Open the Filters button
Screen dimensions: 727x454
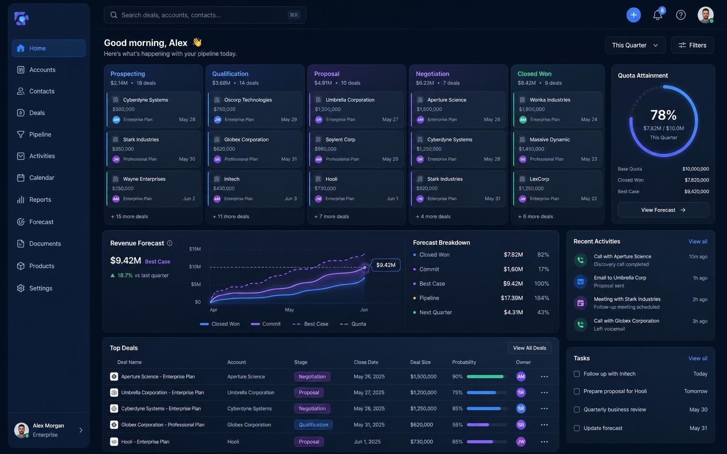(692, 45)
